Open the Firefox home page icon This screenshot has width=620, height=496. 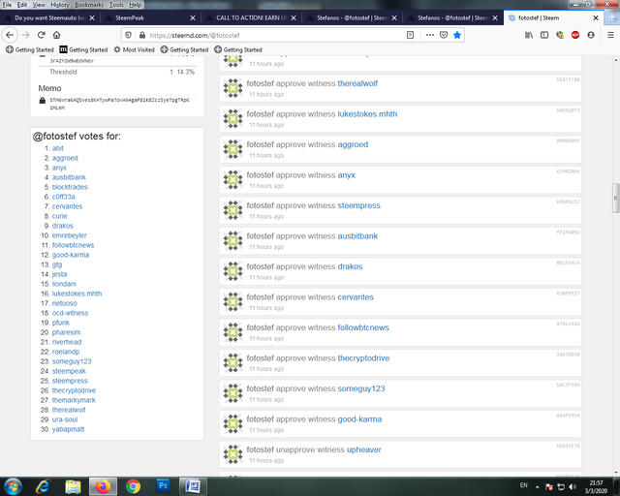(x=56, y=35)
